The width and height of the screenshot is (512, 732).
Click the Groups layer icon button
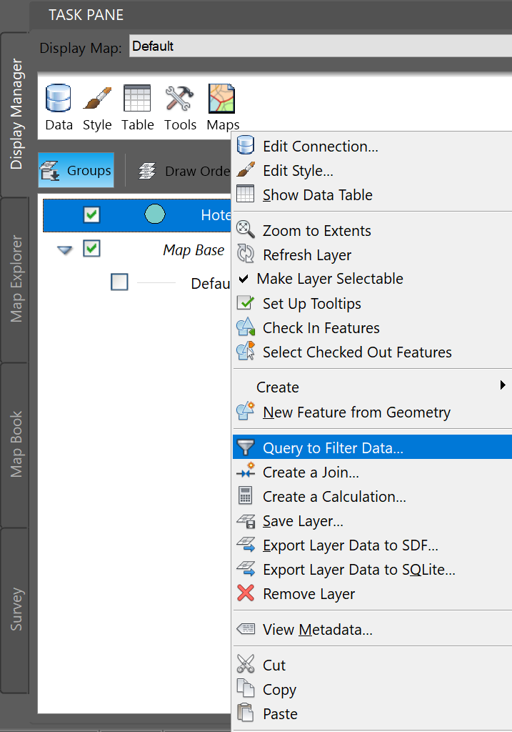(76, 170)
